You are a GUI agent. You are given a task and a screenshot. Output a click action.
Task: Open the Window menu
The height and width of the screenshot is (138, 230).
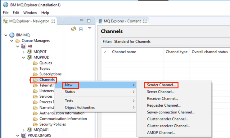point(30,13)
